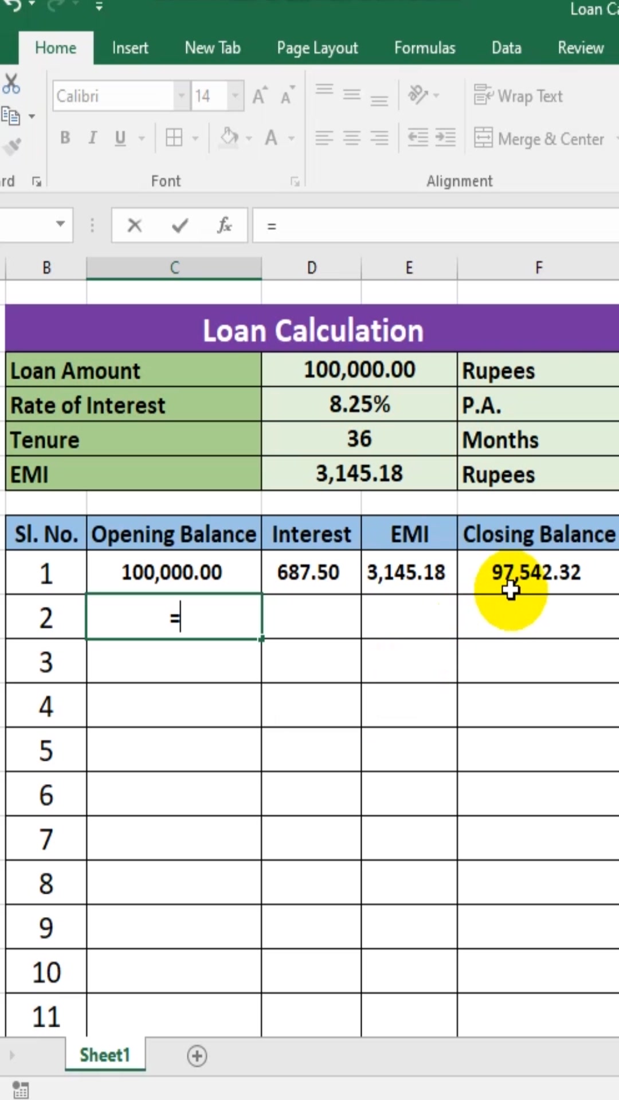Image resolution: width=619 pixels, height=1100 pixels.
Task: Click Closing Balance cell 97,542.32
Action: coord(538,572)
